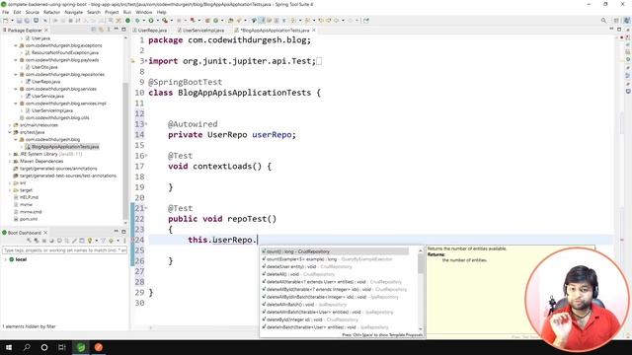632x355 pixels.
Task: Click the New file toolbar icon
Action: [x=5, y=21]
